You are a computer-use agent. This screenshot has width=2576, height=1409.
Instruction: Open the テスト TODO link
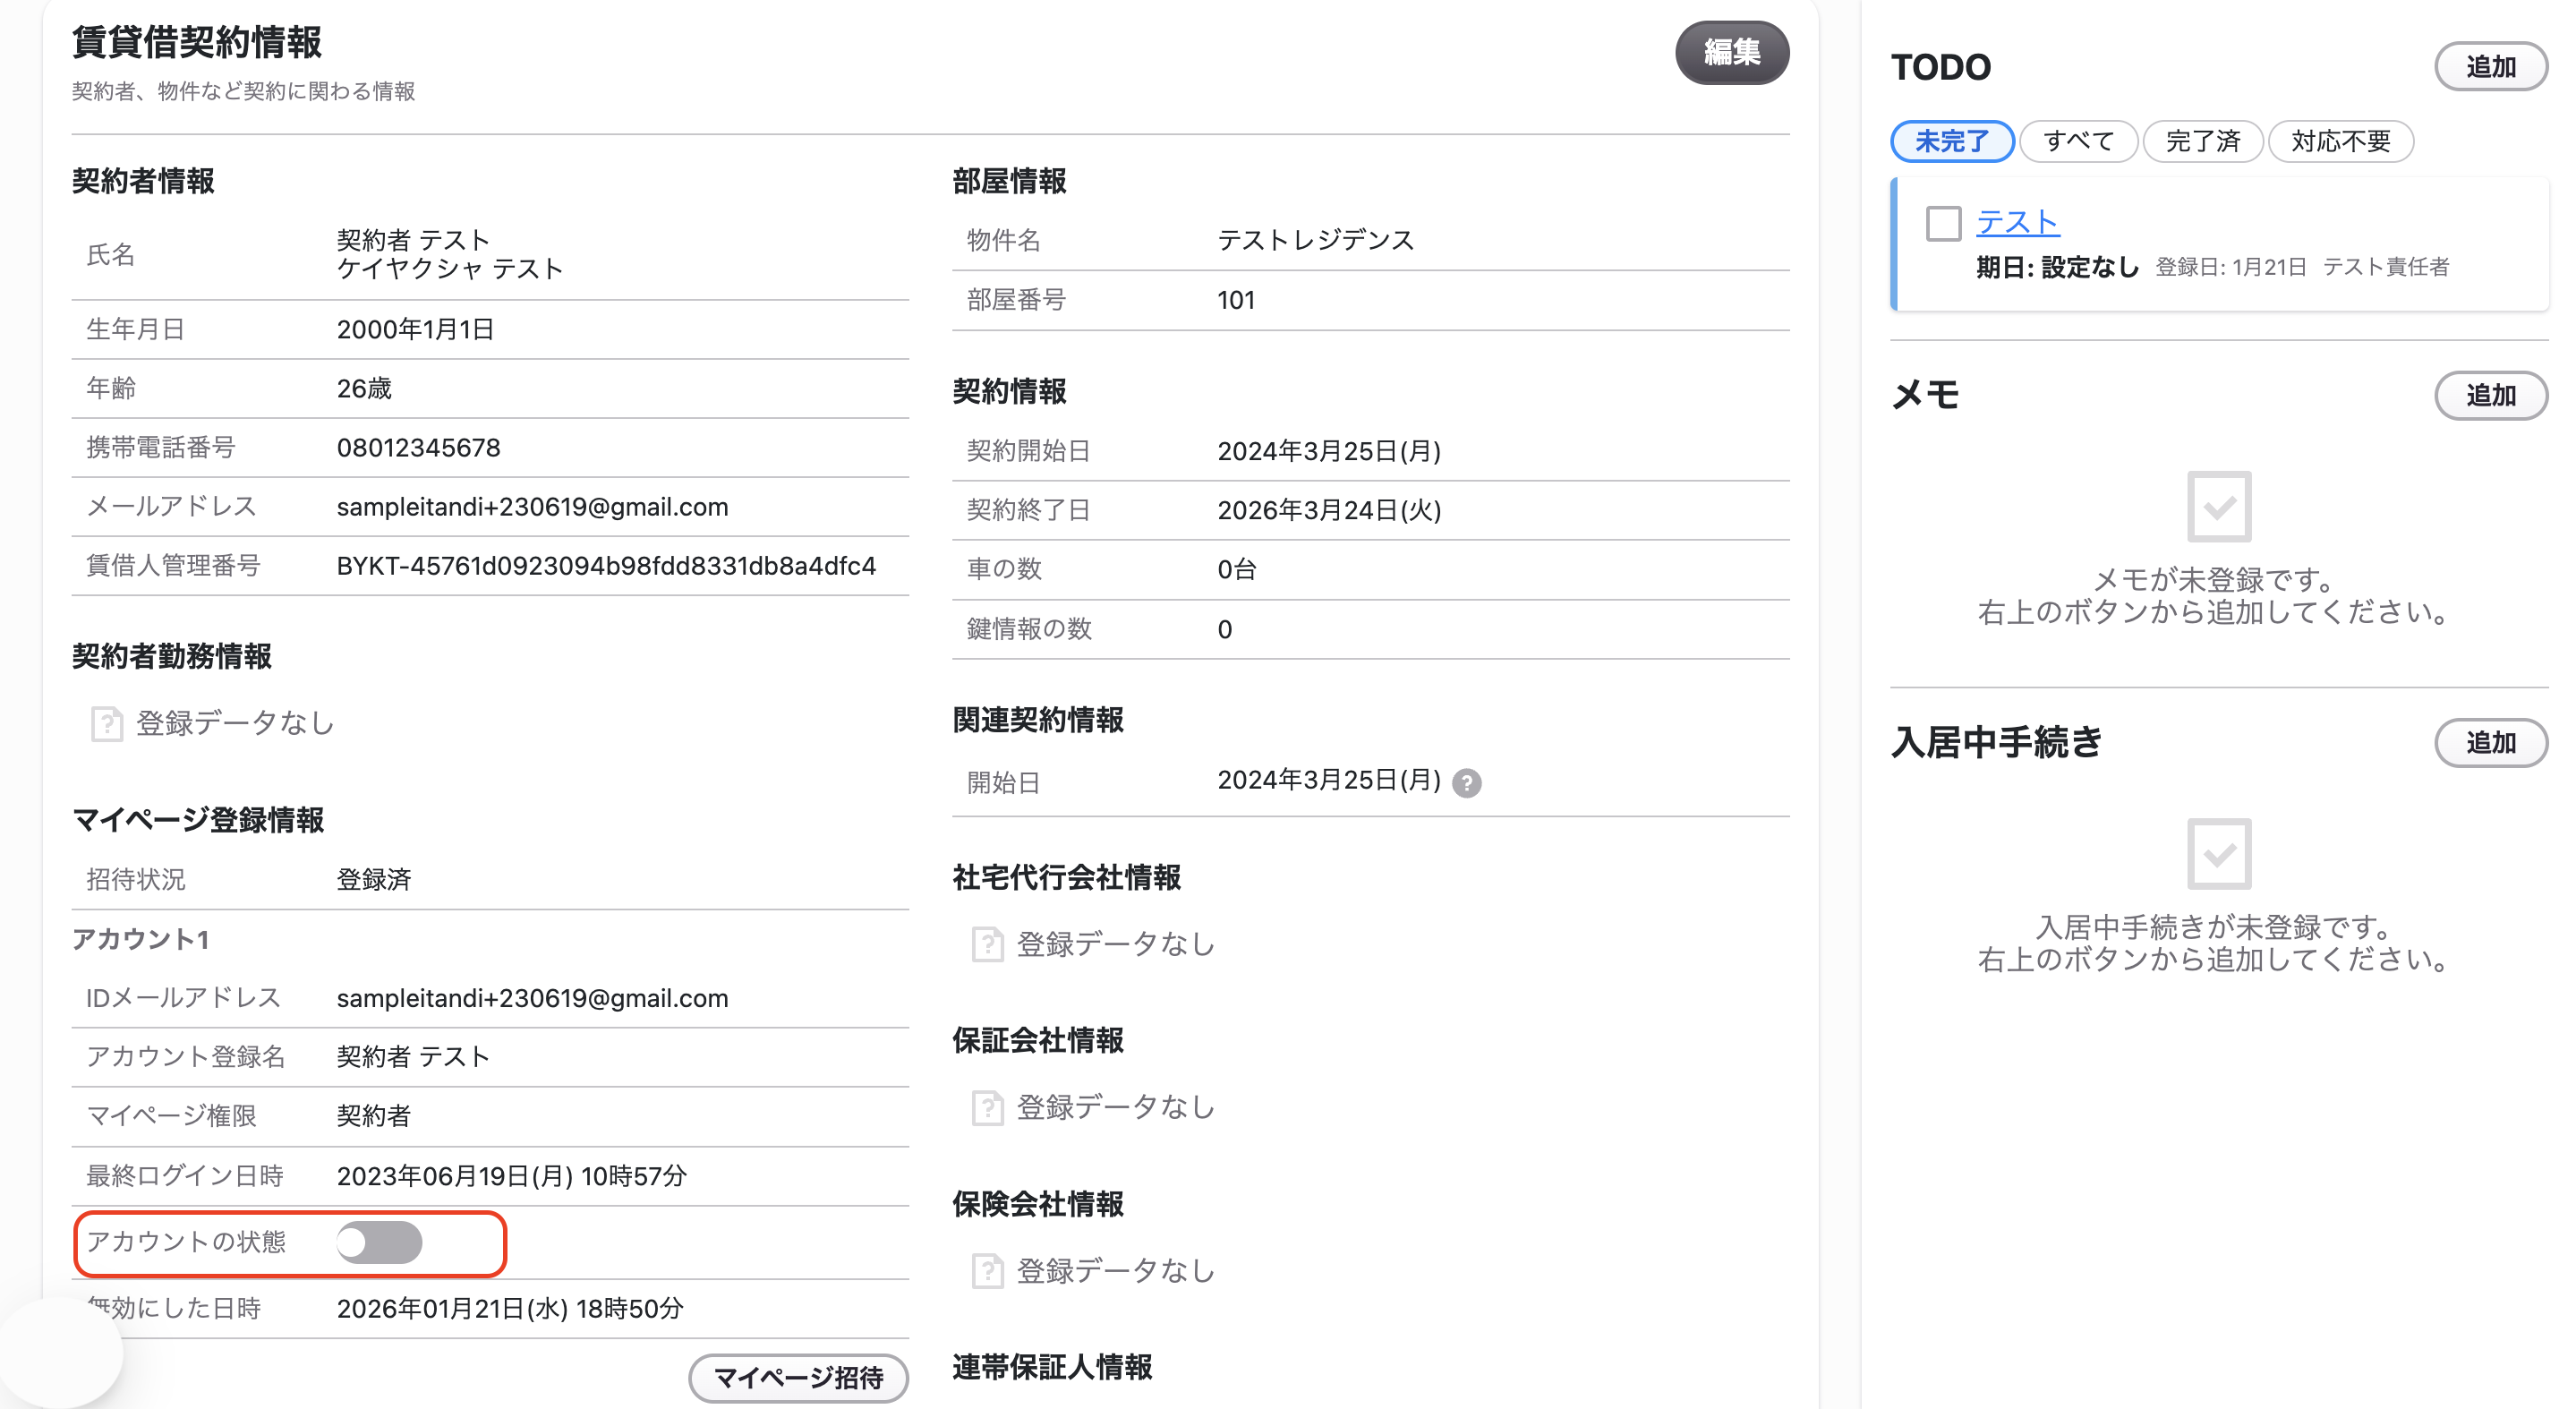coord(2017,222)
